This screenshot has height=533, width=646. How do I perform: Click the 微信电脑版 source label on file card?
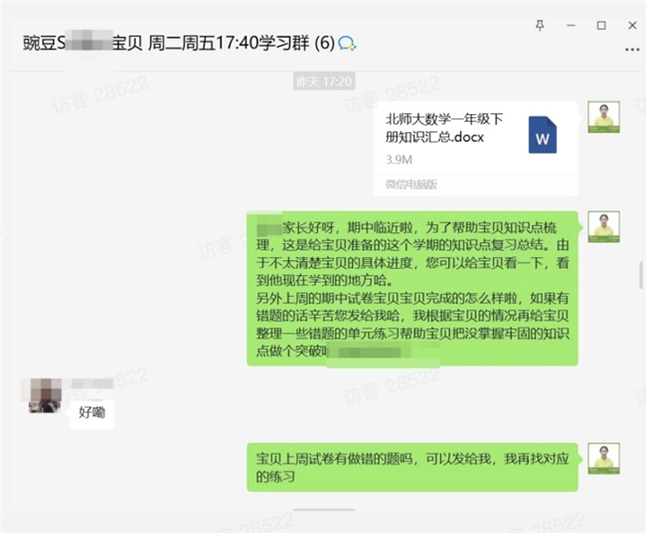(x=411, y=185)
